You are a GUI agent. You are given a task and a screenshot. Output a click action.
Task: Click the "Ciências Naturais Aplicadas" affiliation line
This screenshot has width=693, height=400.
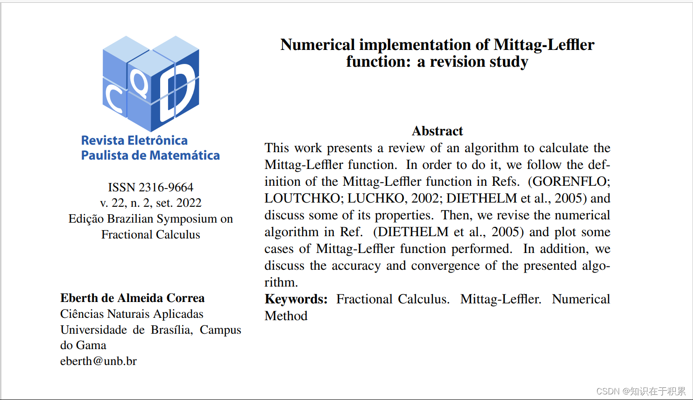(132, 314)
